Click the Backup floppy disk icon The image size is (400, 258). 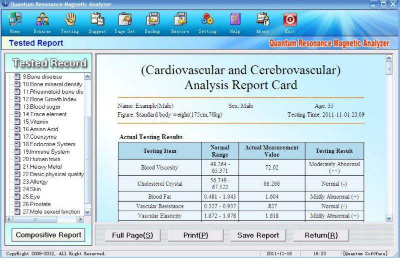tap(152, 19)
